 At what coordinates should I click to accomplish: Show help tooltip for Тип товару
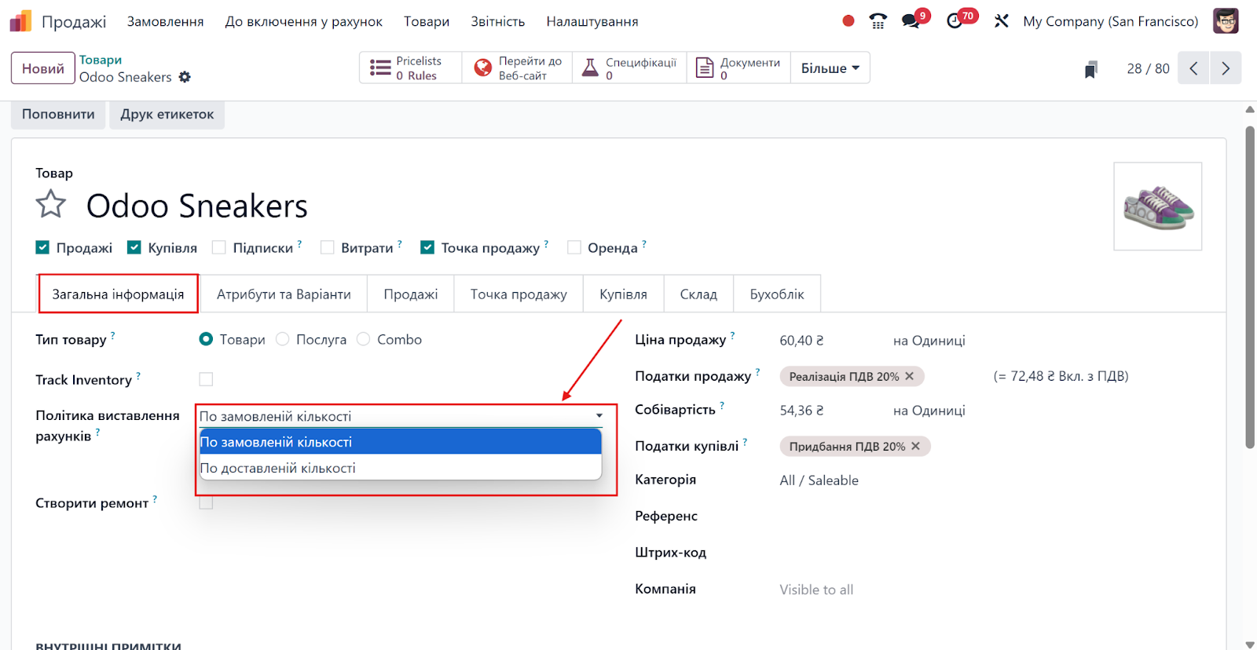113,335
